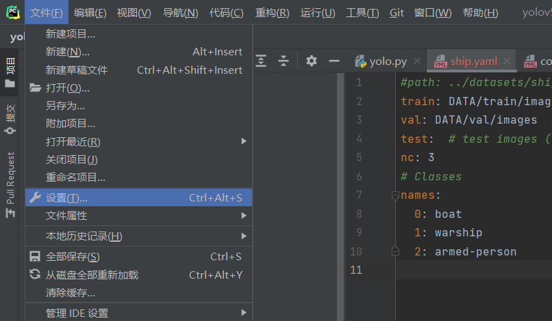Click the '# Classes' comment text
This screenshot has width=552, height=321.
pos(431,176)
